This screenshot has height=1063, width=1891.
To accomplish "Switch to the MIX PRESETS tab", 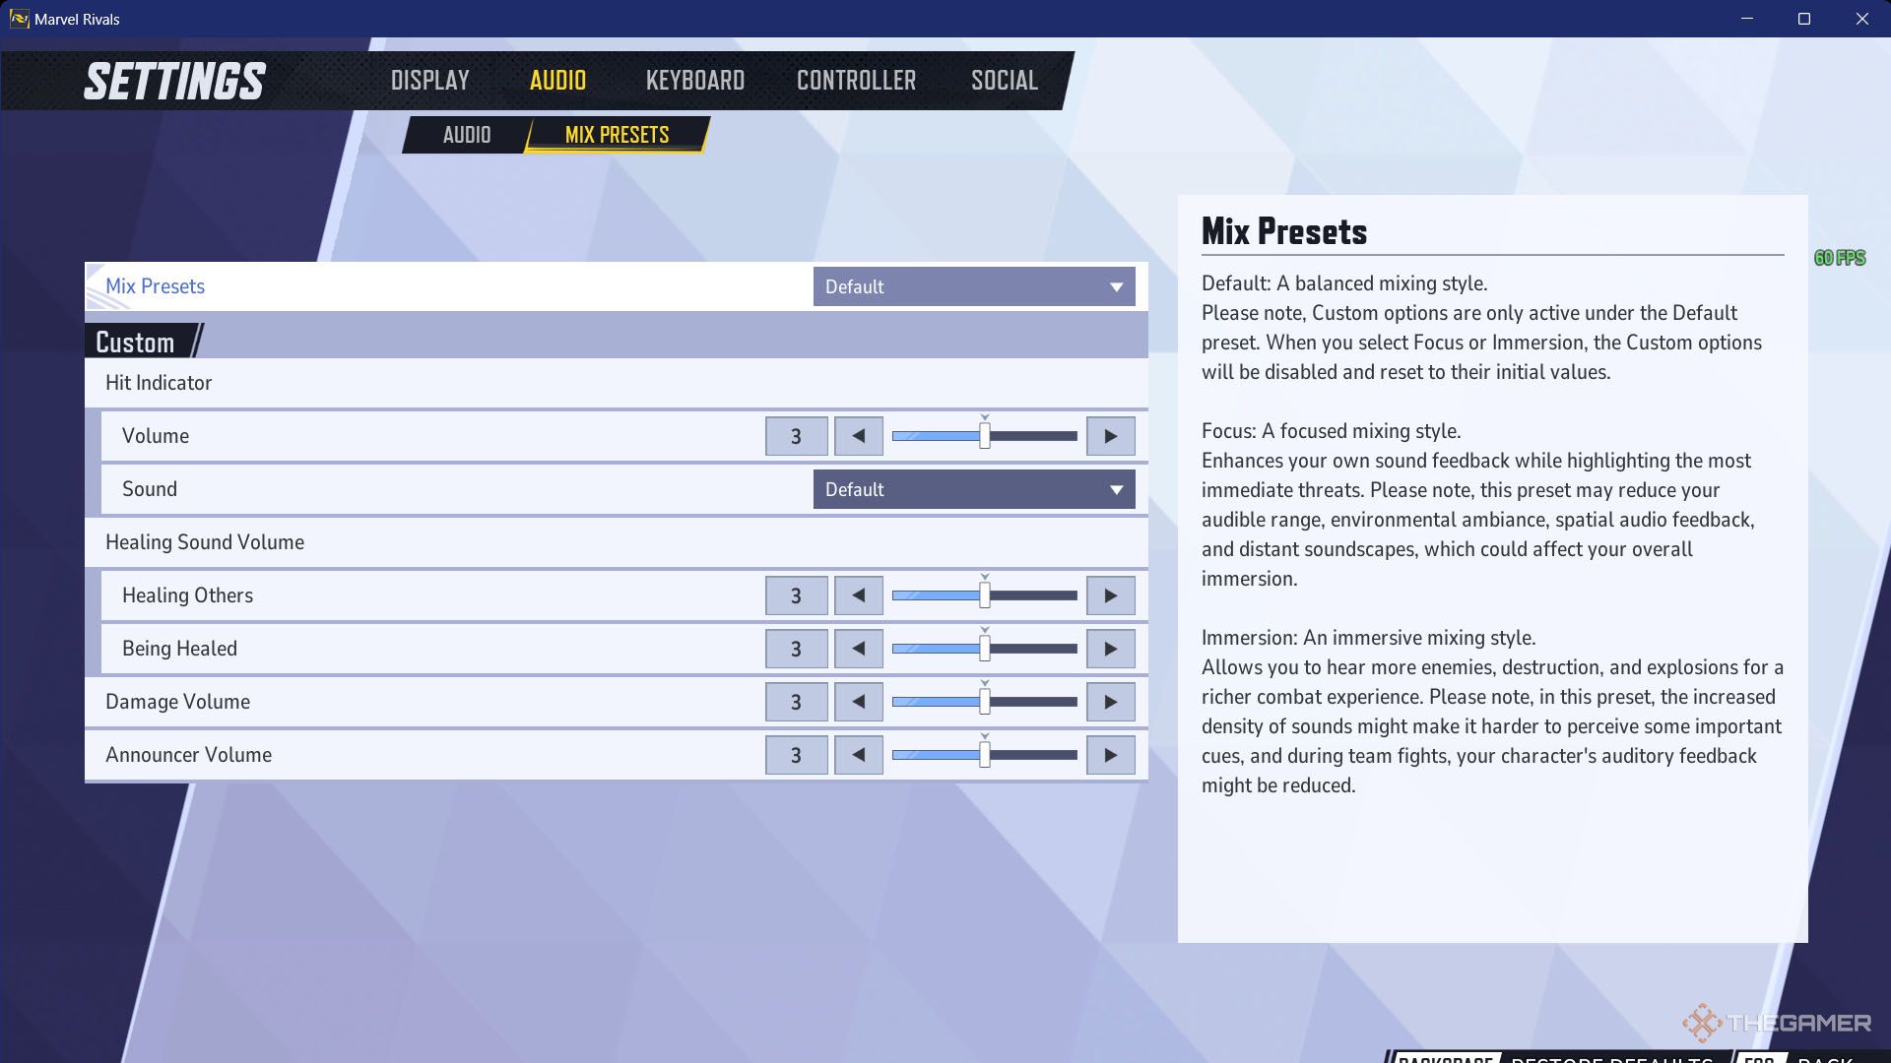I will (x=616, y=134).
